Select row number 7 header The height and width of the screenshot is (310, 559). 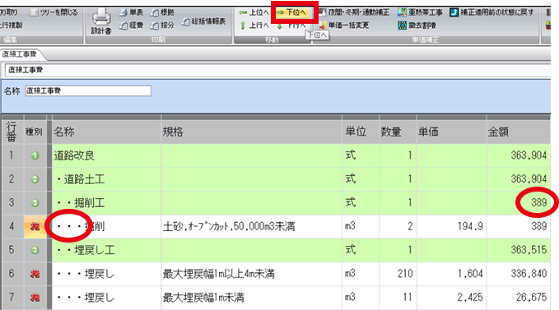click(x=12, y=298)
